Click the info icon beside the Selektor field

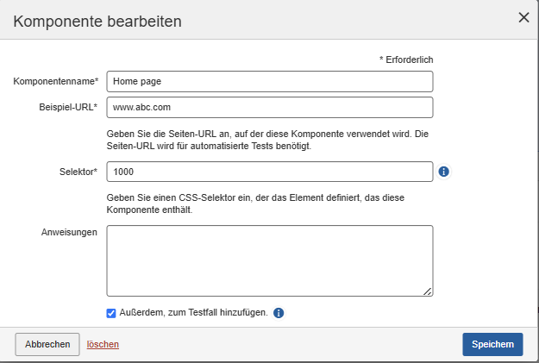(444, 172)
